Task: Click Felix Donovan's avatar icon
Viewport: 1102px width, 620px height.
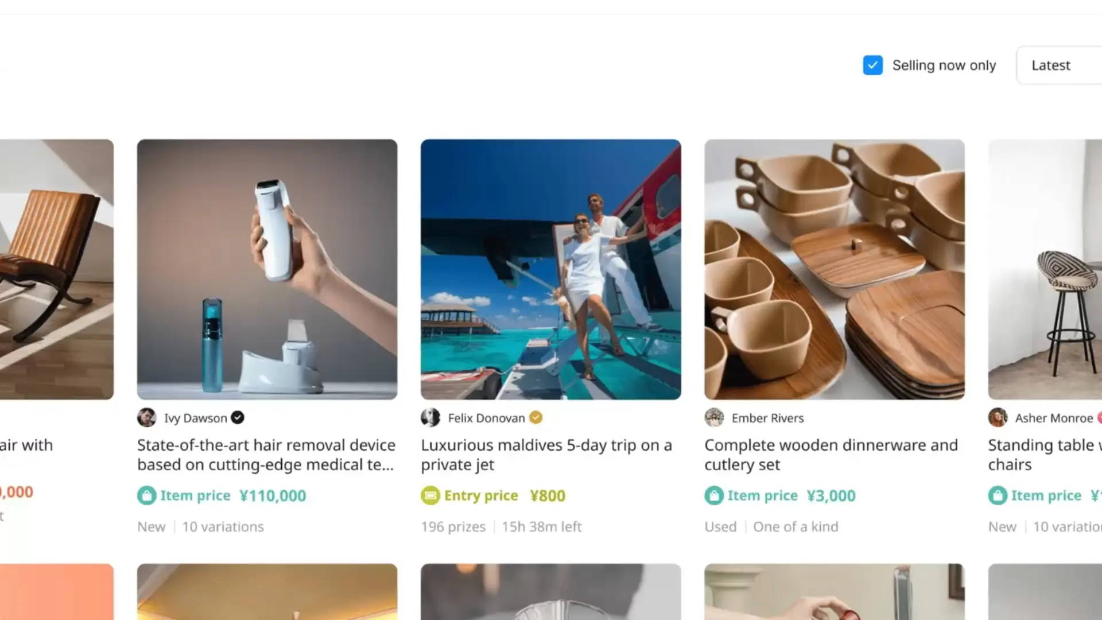Action: 430,418
